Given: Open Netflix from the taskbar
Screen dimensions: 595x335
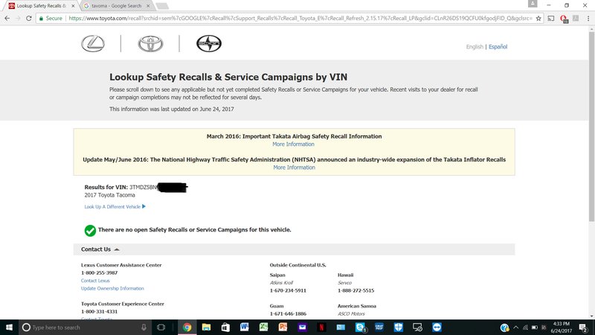Looking at the screenshot, I should point(321,328).
